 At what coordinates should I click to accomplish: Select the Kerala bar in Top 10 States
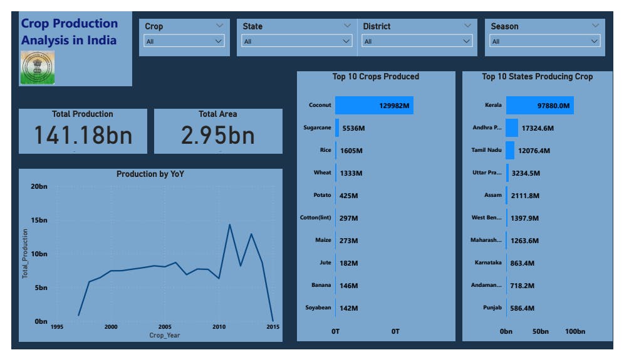(539, 106)
